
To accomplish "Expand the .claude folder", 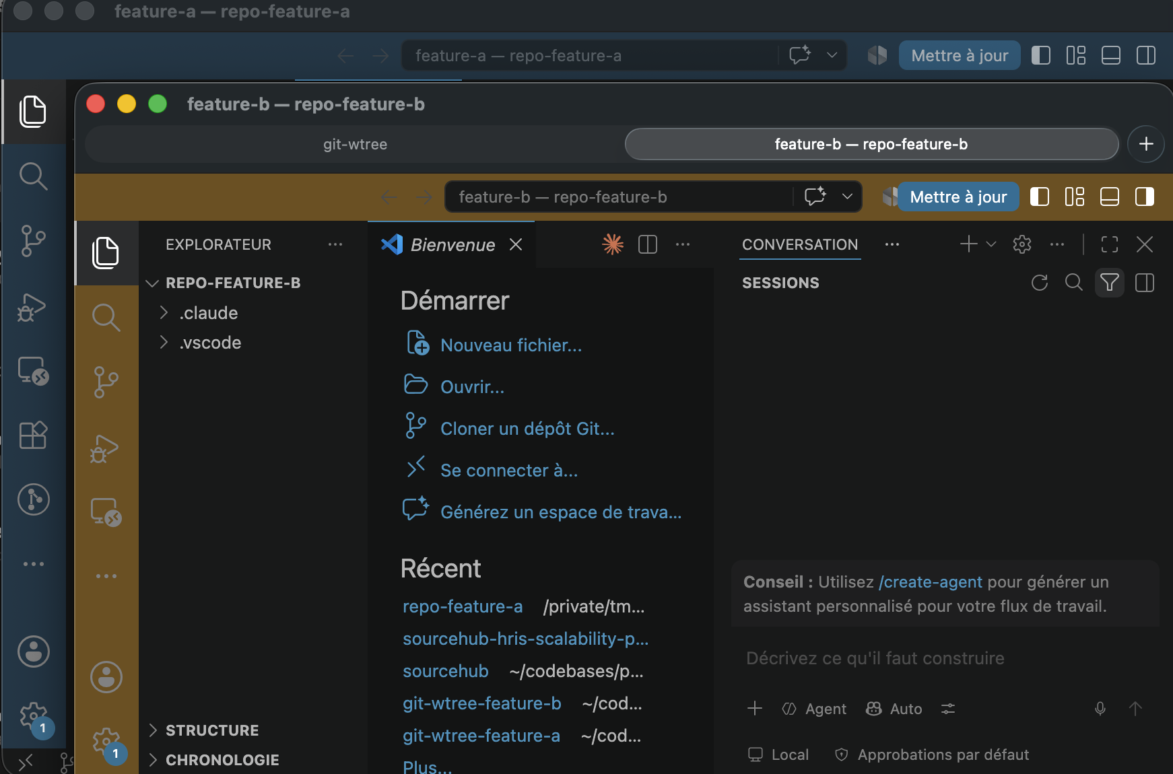I will tap(209, 313).
